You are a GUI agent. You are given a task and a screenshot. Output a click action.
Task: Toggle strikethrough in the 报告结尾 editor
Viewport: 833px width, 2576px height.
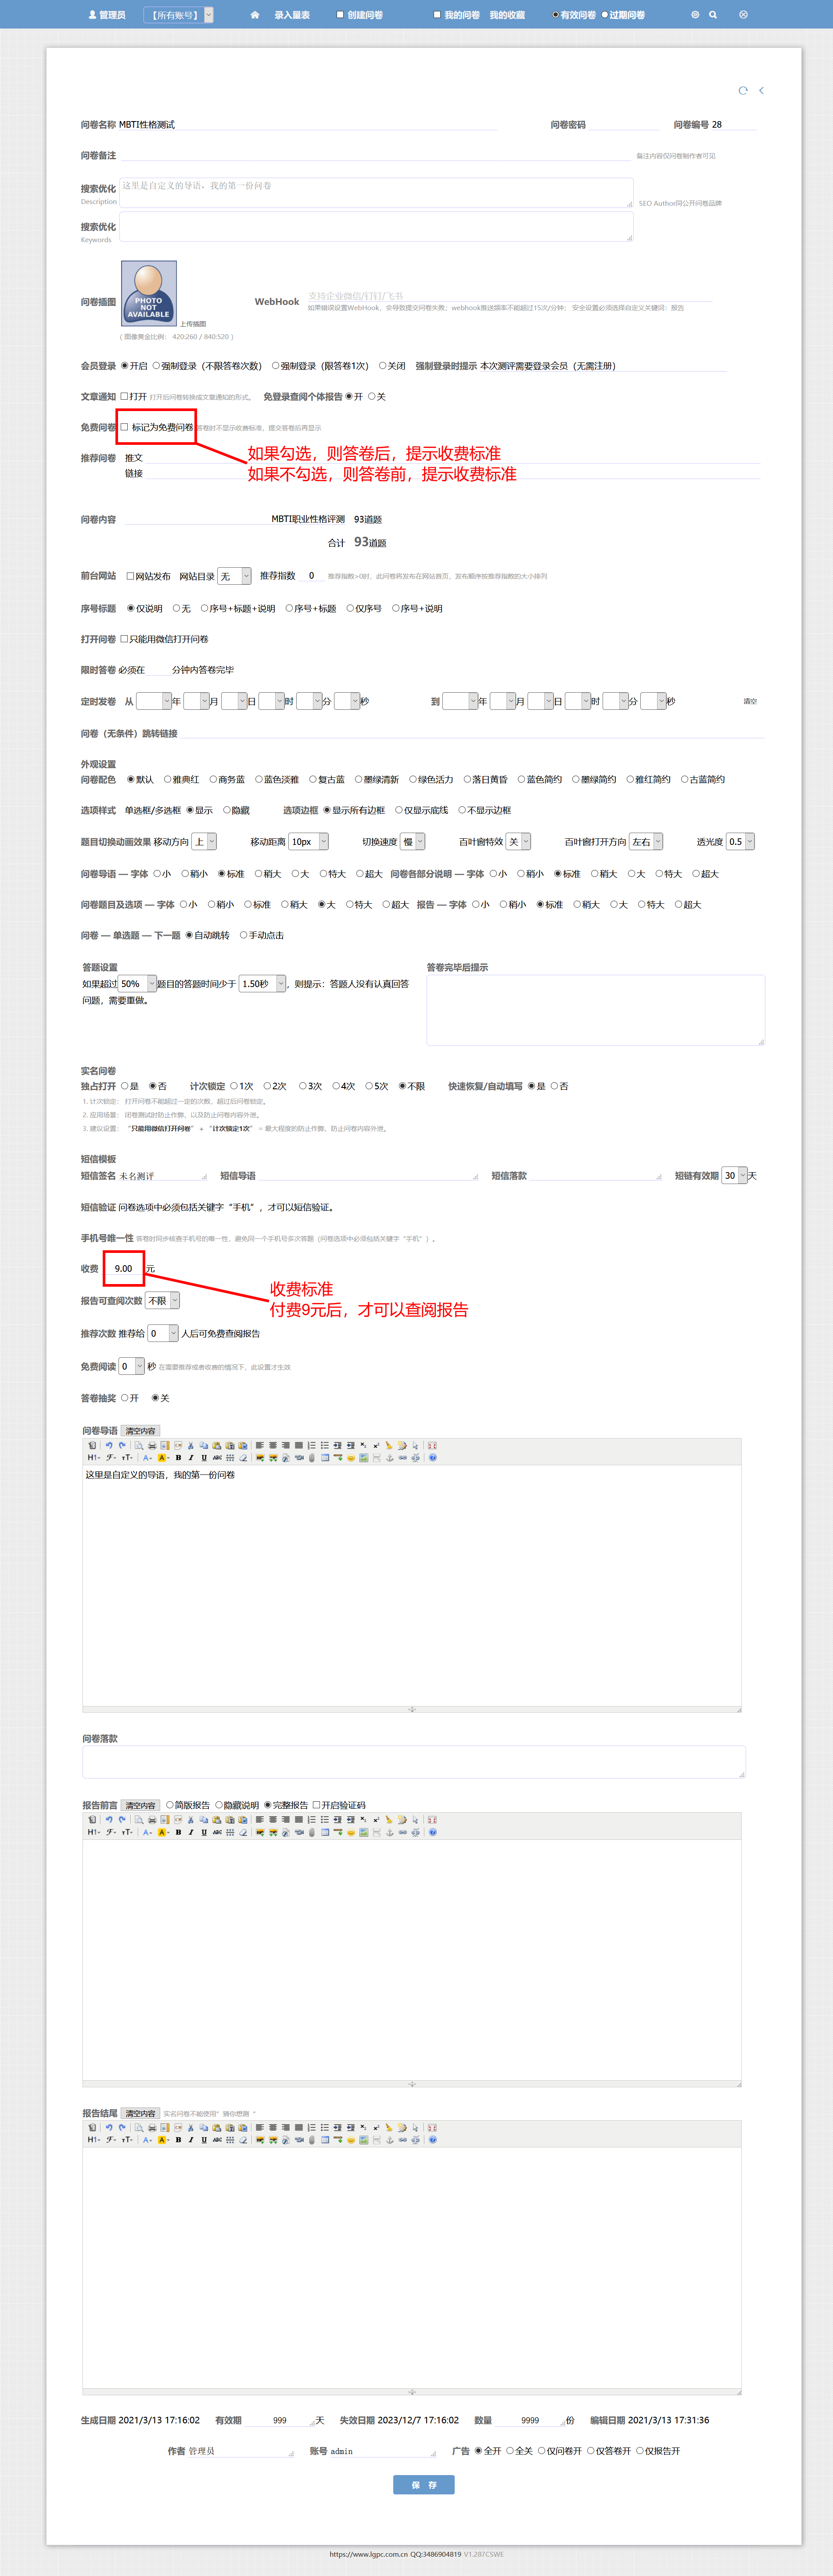[217, 2140]
